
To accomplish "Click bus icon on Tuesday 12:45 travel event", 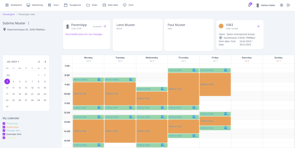I will tap(131, 117).
